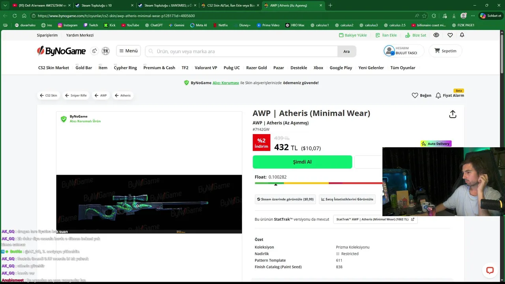Open Instagram bookmark

(x=67, y=25)
